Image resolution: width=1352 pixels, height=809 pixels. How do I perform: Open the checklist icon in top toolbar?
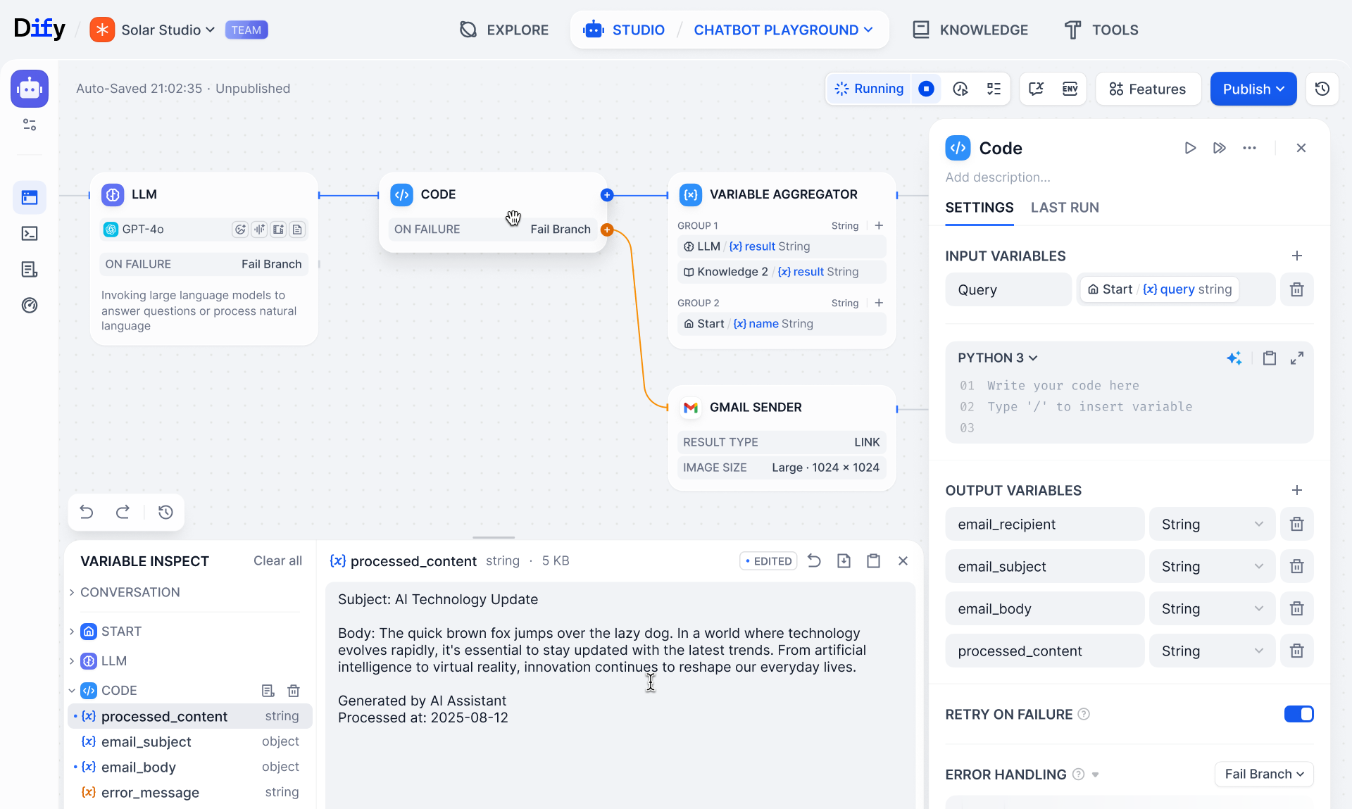994,89
